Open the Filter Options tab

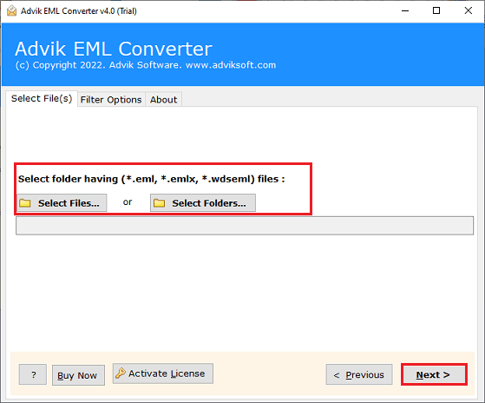[111, 100]
